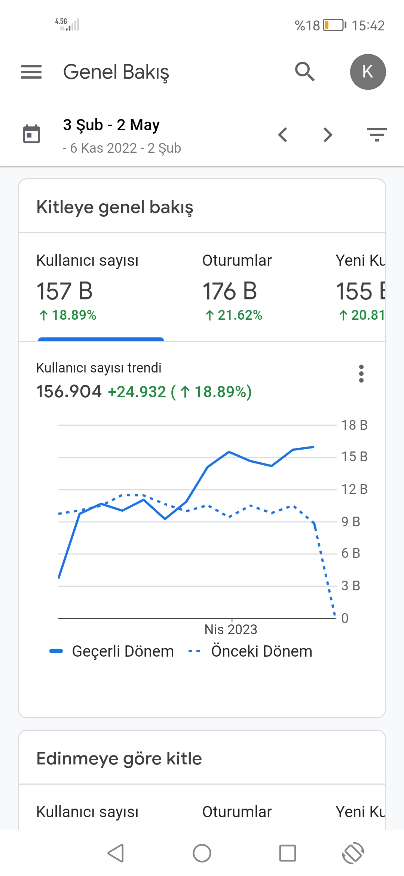Go to previous date range arrow

coord(283,135)
